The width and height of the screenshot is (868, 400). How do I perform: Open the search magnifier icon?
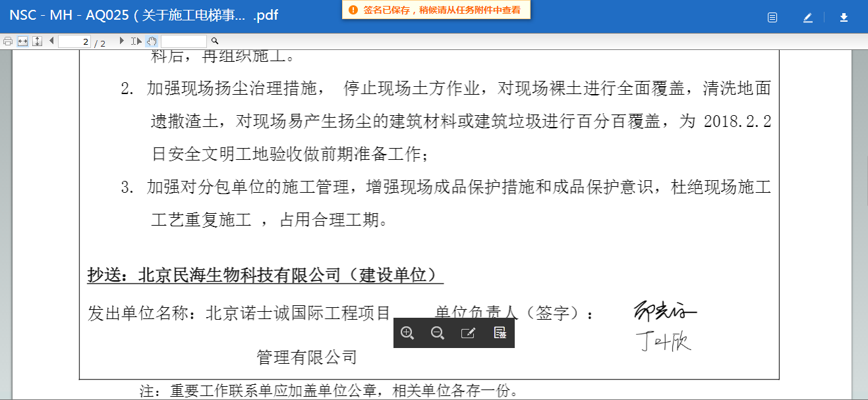[215, 40]
